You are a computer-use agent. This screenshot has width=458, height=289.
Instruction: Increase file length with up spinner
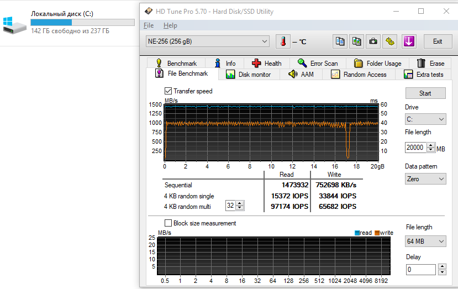click(431, 145)
